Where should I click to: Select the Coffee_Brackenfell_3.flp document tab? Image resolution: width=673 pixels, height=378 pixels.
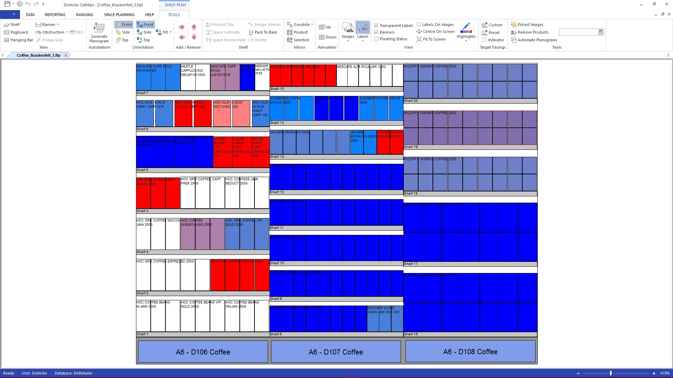pos(38,55)
